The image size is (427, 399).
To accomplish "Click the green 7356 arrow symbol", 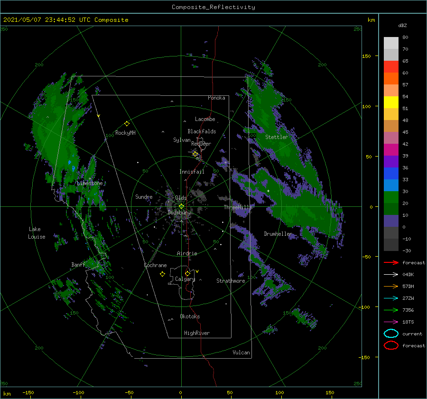I will click(391, 310).
